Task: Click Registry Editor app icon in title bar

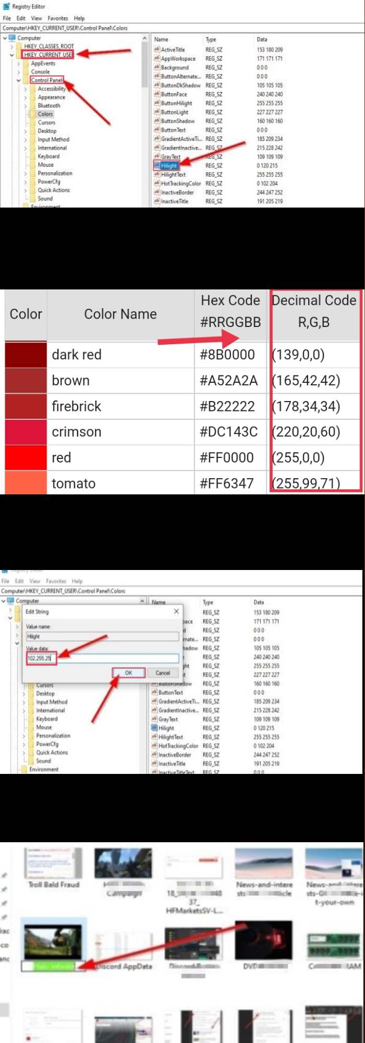Action: (6, 7)
